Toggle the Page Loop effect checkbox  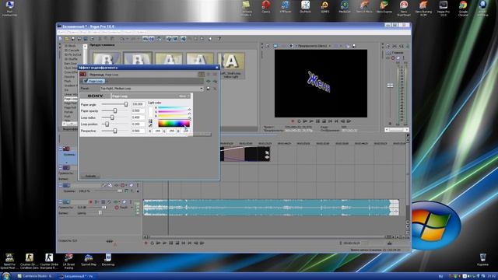pos(86,81)
